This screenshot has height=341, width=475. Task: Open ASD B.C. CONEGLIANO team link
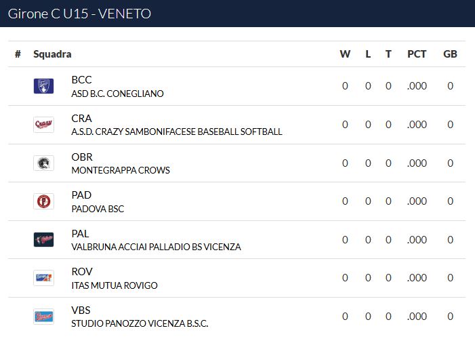[x=117, y=94]
